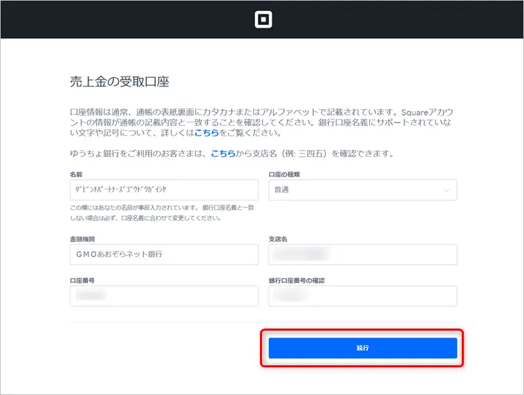Click the 支店名 input field
524x395 pixels.
coord(362,254)
